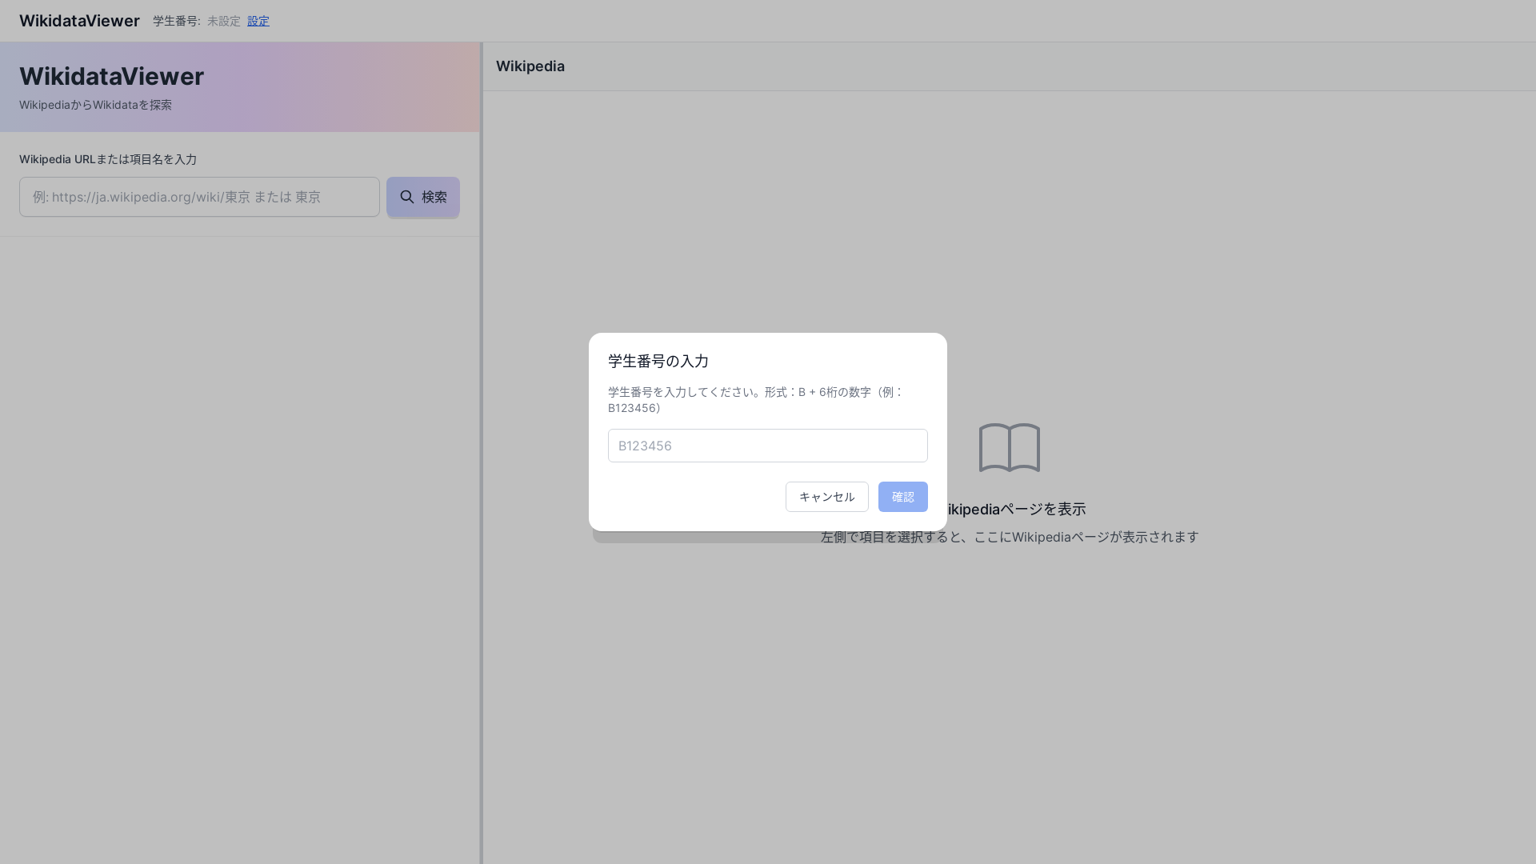This screenshot has width=1536, height=864.
Task: Click the Wikipedia panel heading
Action: pyautogui.click(x=530, y=66)
